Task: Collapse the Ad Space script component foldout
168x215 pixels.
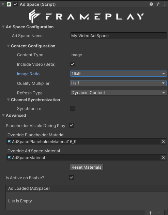Action: coord(3,4)
